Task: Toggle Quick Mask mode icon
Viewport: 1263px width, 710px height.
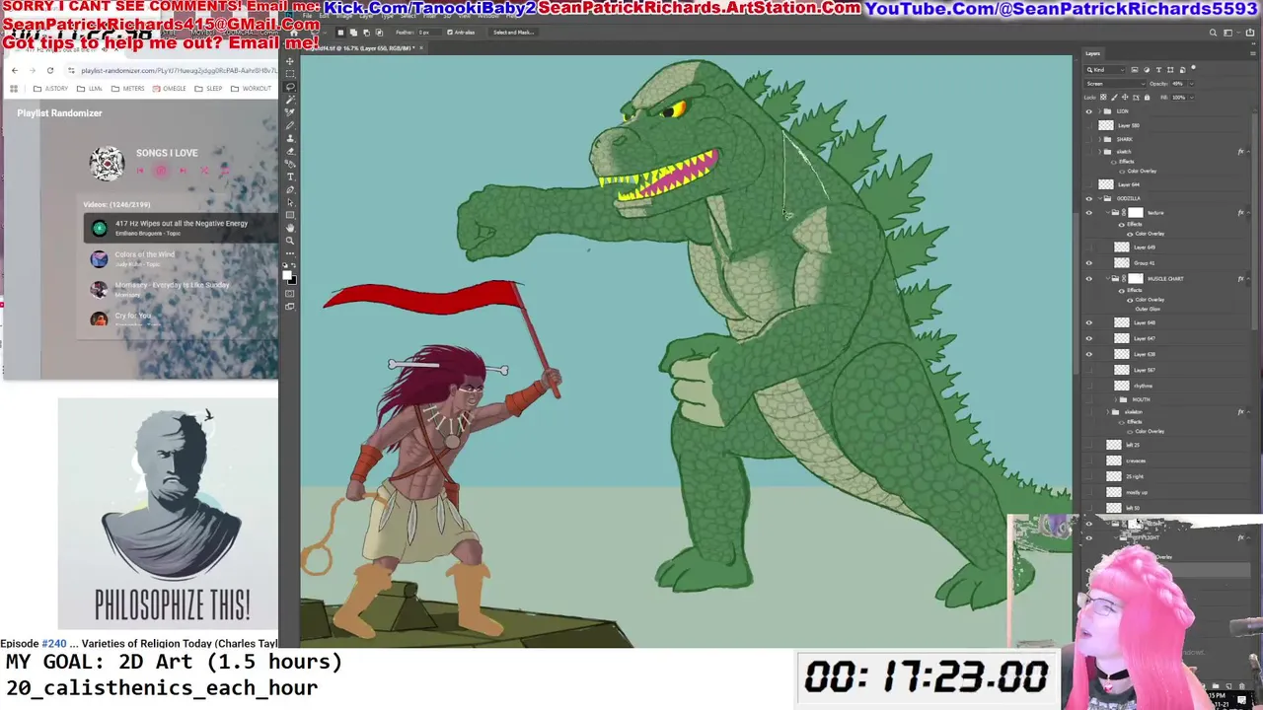Action: 290,293
